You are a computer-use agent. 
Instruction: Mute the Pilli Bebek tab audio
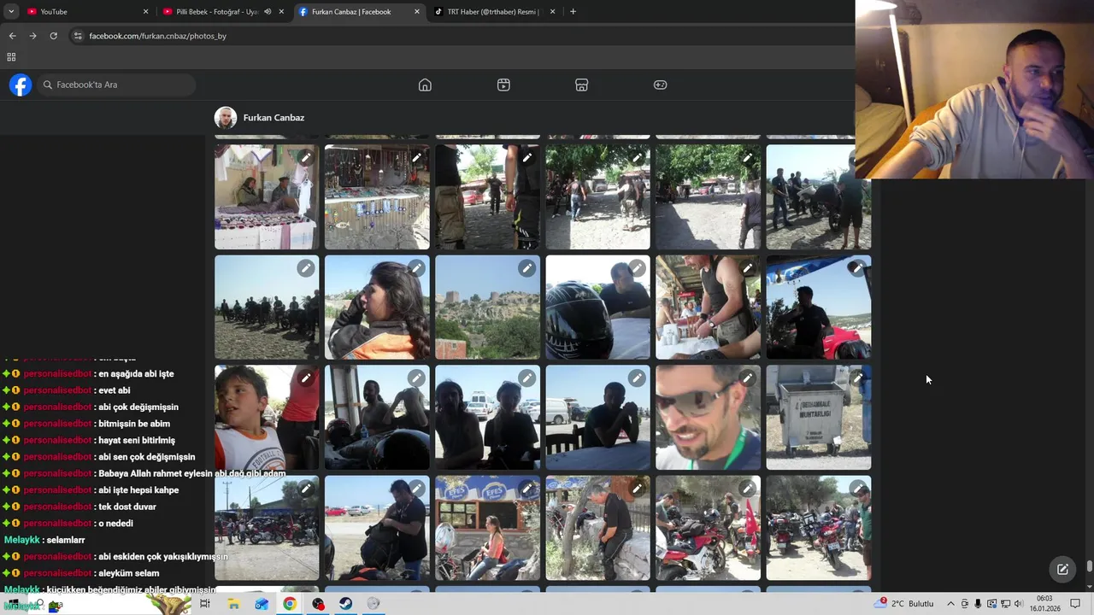(x=268, y=12)
